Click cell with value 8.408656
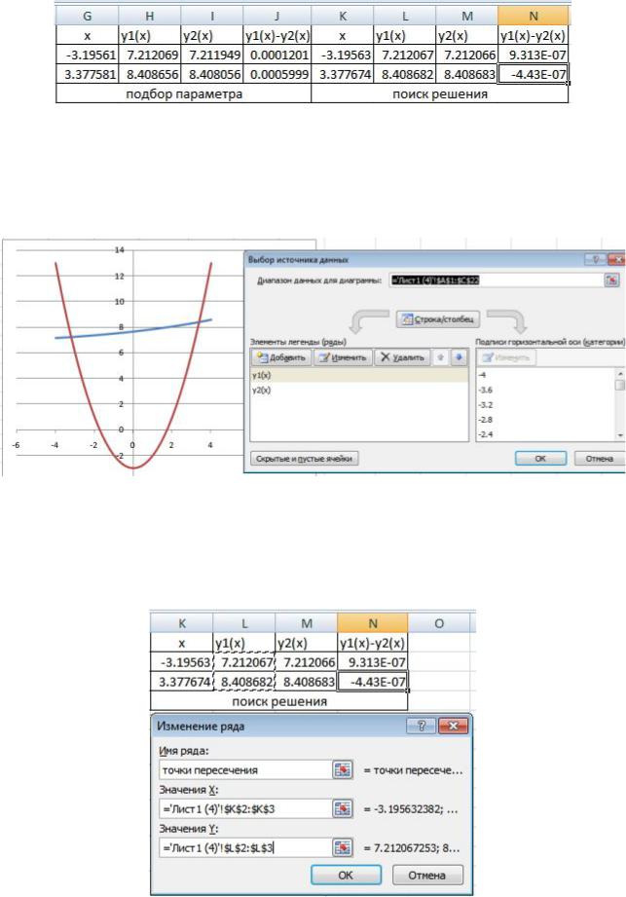Image resolution: width=626 pixels, height=897 pixels. 149,74
